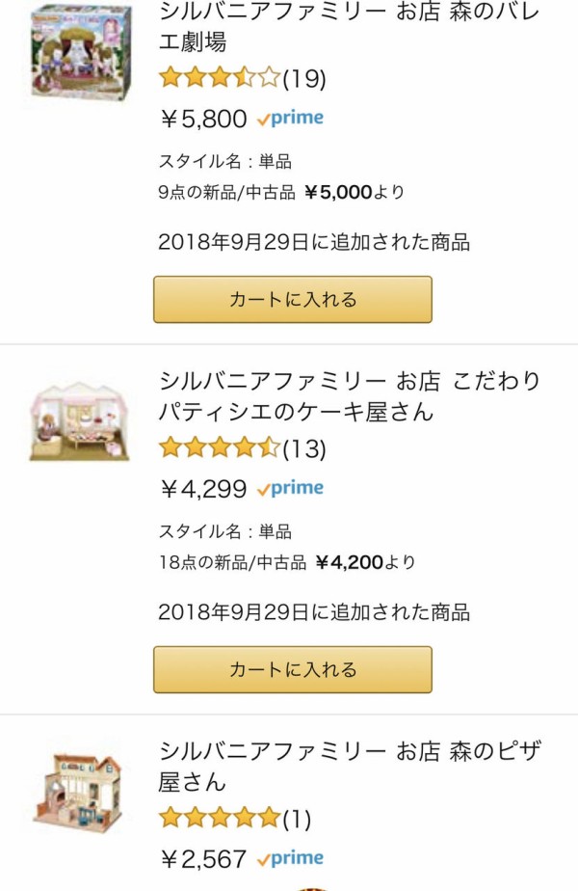View 18点の新品/中古品 offers from ¥4,200
The height and width of the screenshot is (891, 578).
287,562
